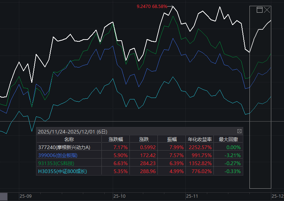Select the 399006(创业板指) row
Screen dimensions: 284x201
click(x=140, y=155)
